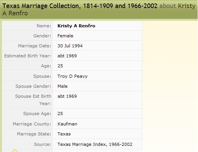Select the Male spouse gender value
Screen dimensions: 198x152
click(63, 86)
